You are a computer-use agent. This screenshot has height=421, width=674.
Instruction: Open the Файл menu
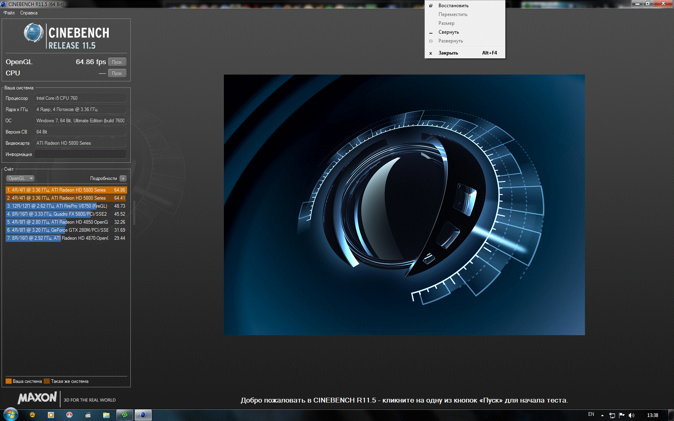pos(9,13)
